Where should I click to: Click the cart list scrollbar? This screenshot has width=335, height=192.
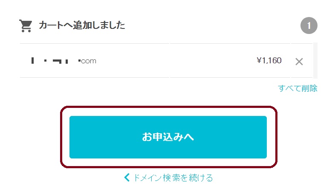315,60
